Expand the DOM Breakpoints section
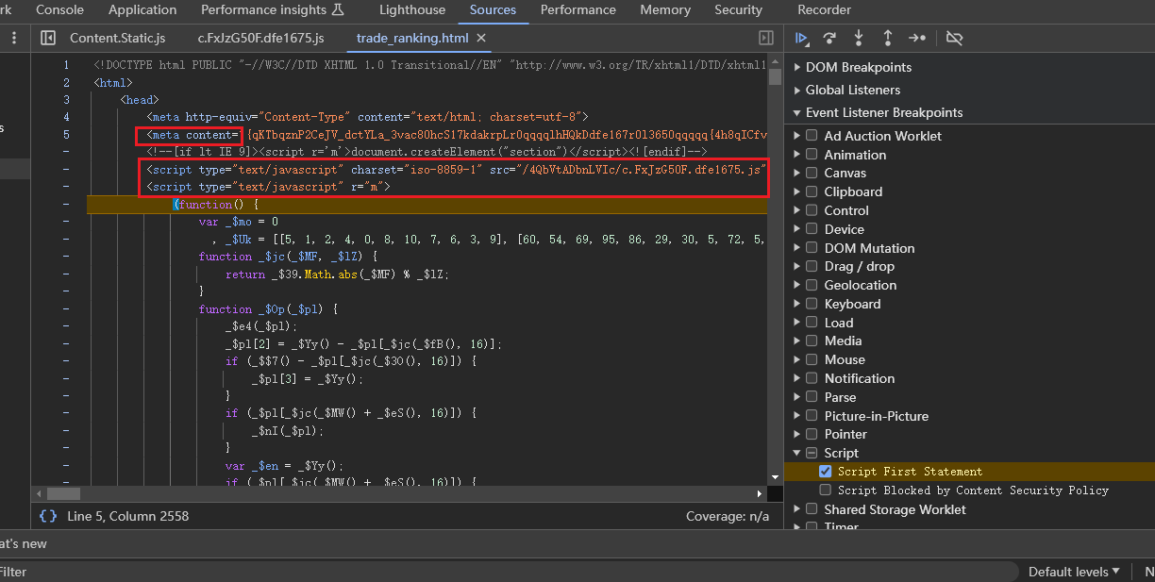Screen dimensions: 1155x582 coord(858,67)
